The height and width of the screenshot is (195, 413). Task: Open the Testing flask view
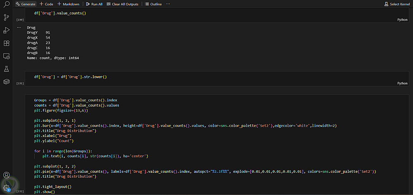(x=6, y=69)
